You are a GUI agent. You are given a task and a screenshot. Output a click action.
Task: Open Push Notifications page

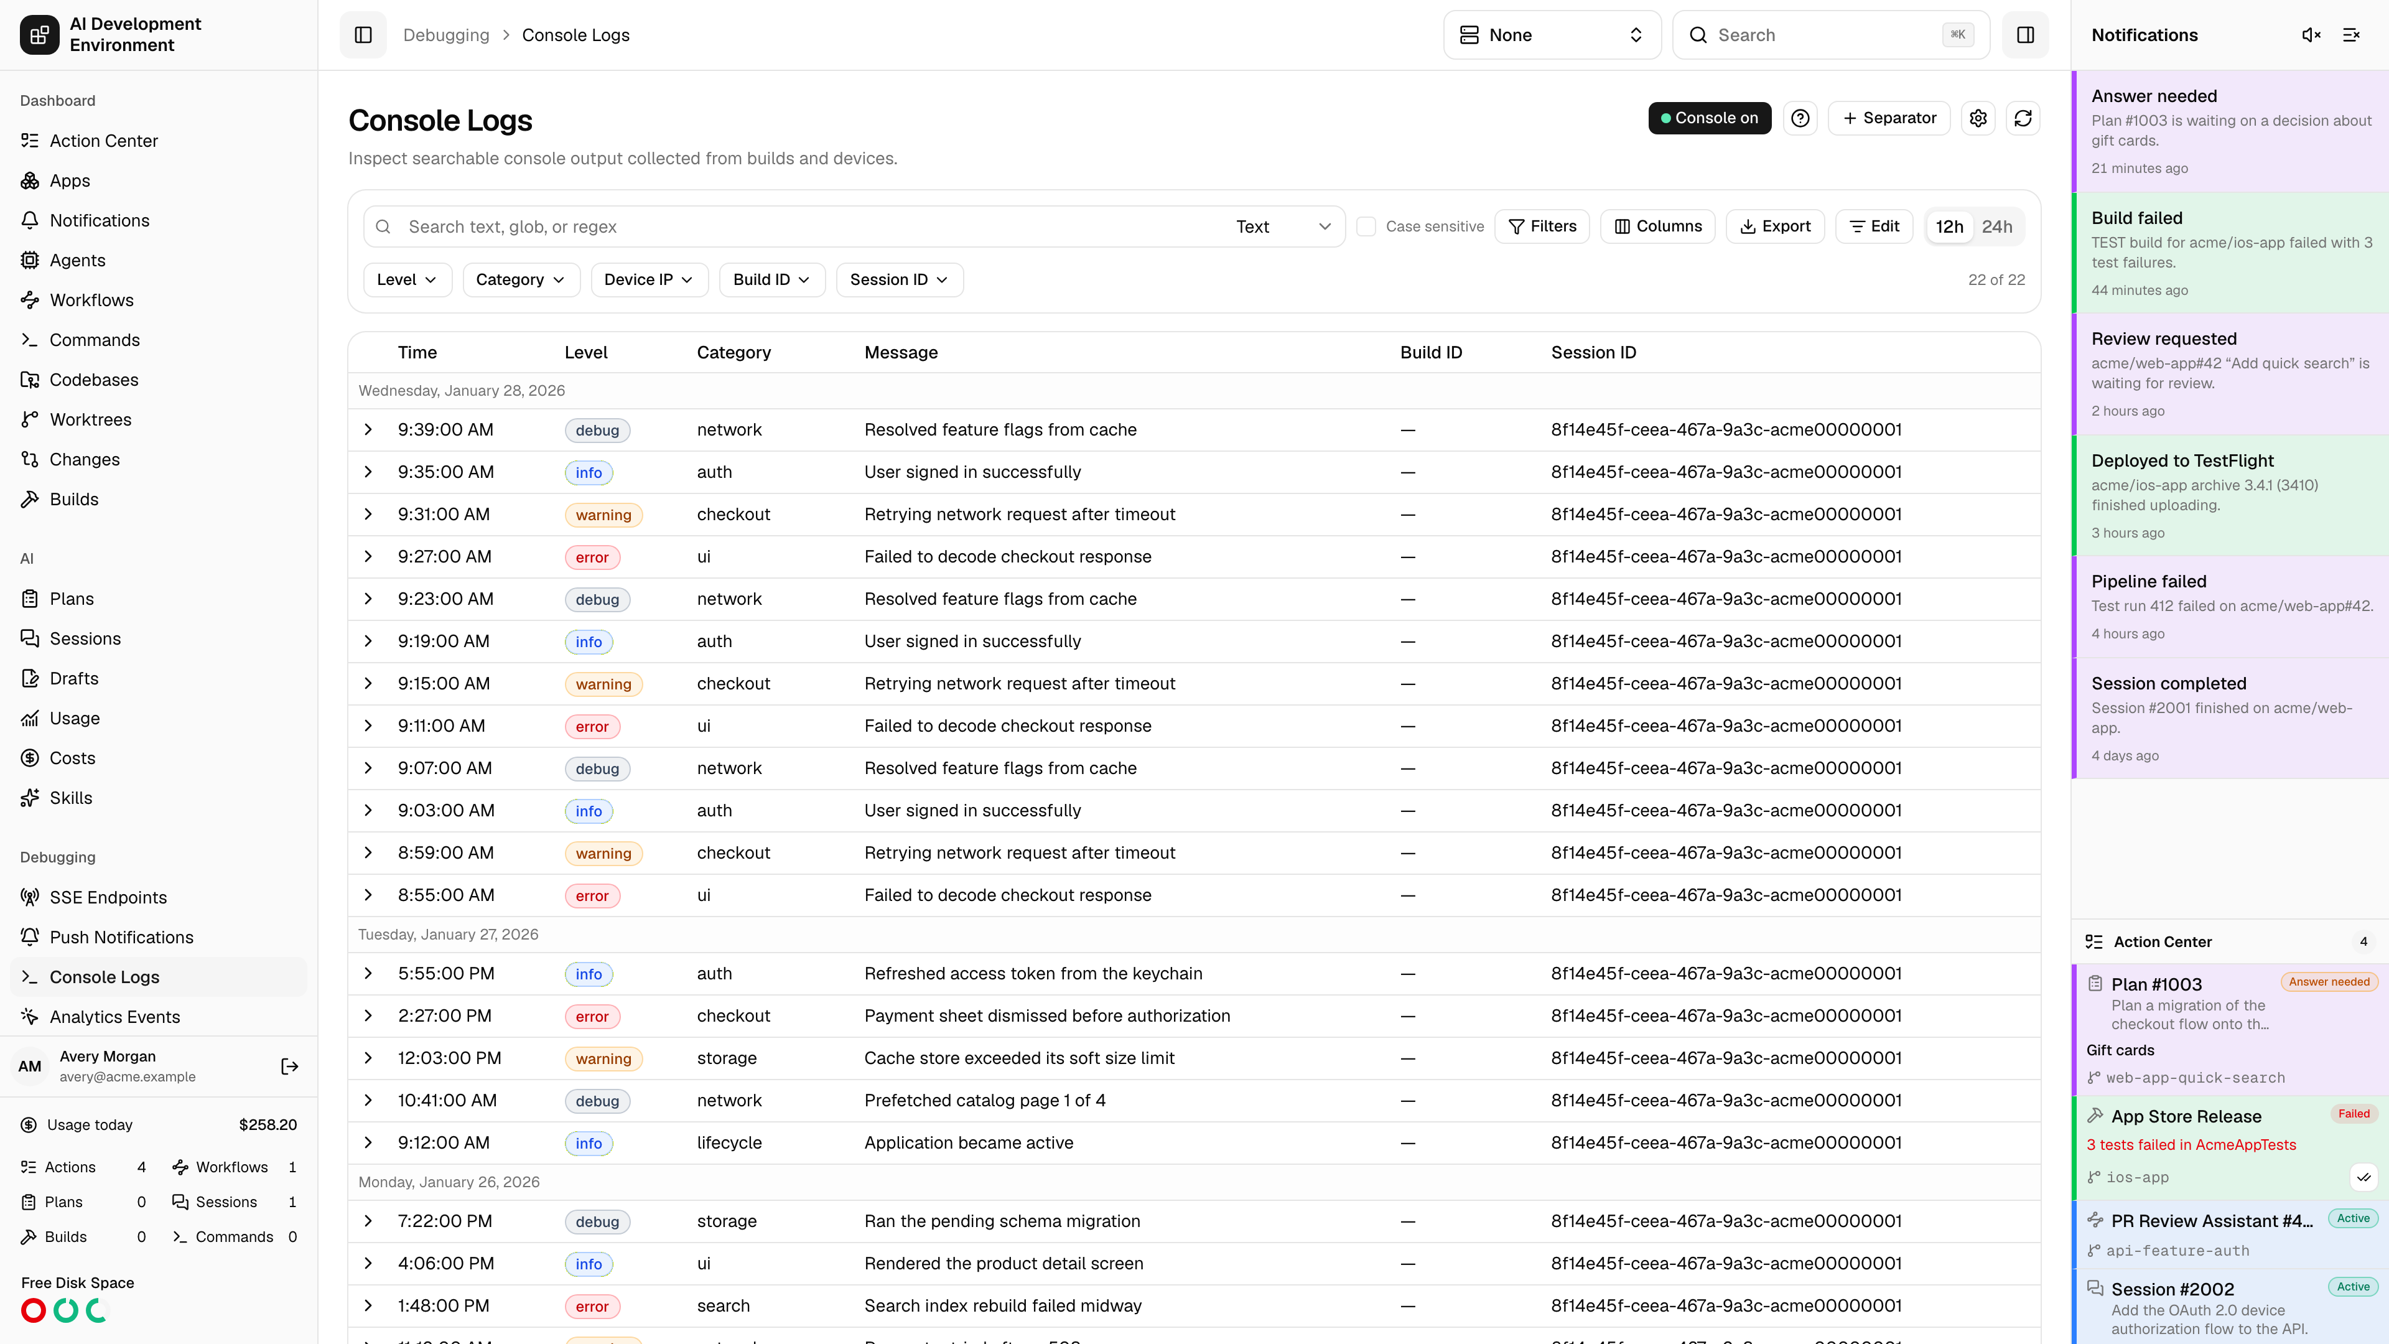click(159, 937)
